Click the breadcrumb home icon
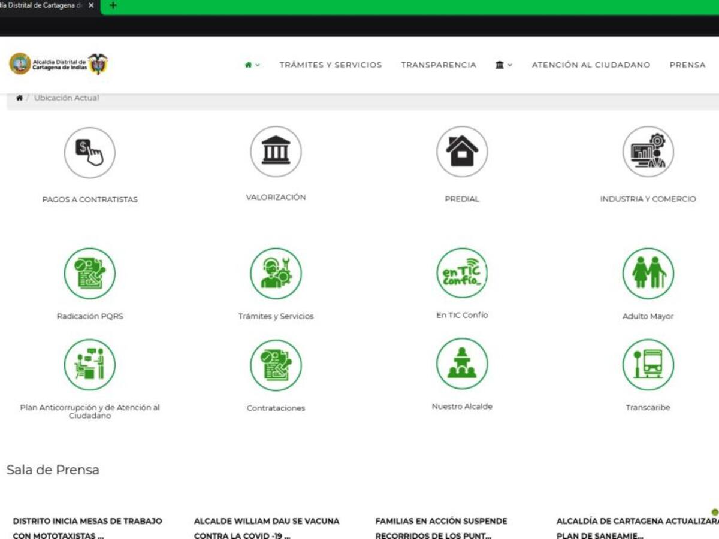 [19, 97]
